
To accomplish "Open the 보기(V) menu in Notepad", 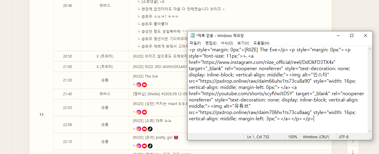I will pos(243,43).
